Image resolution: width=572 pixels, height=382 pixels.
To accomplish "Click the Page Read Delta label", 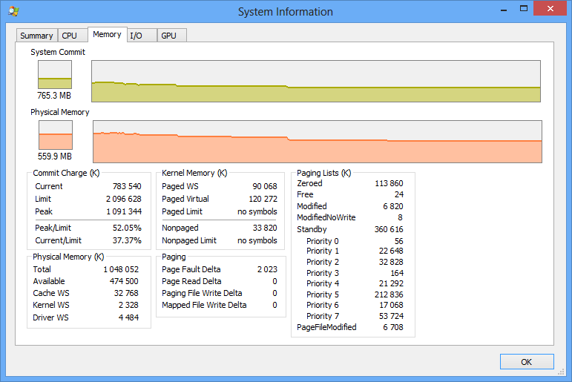I will coord(191,281).
